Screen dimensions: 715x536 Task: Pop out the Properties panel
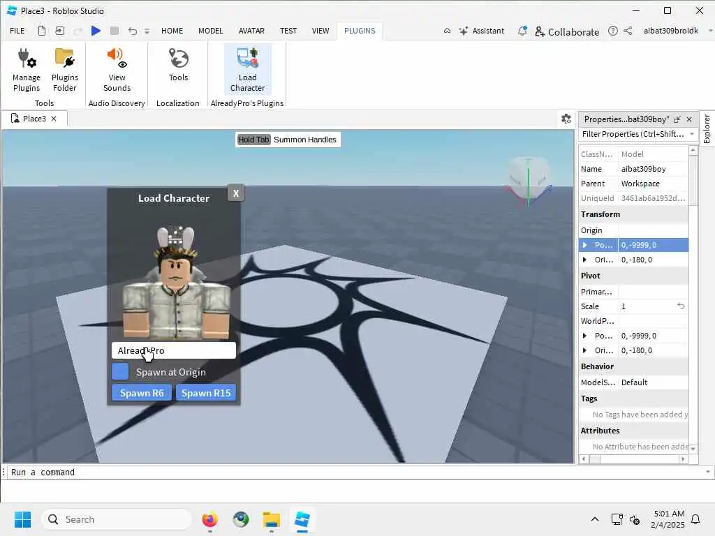(677, 119)
